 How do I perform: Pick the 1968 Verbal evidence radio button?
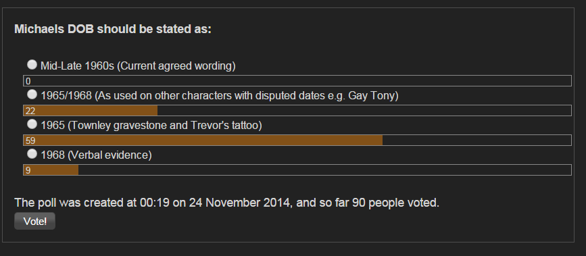[x=32, y=153]
